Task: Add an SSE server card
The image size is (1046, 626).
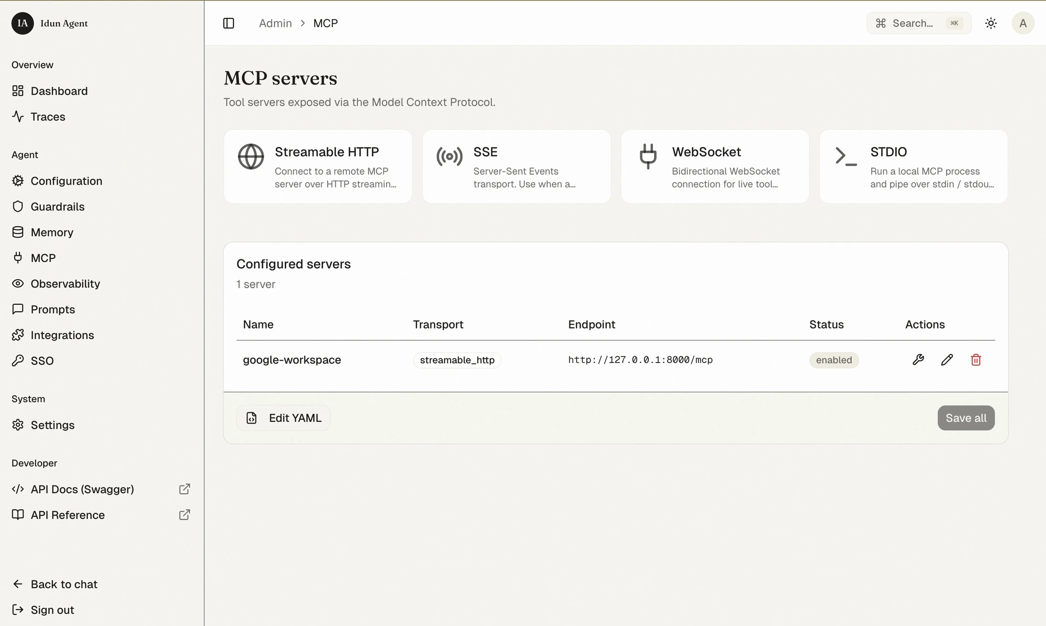Action: pos(516,166)
